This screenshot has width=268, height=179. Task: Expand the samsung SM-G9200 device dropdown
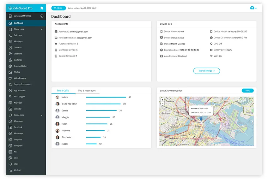41,16
